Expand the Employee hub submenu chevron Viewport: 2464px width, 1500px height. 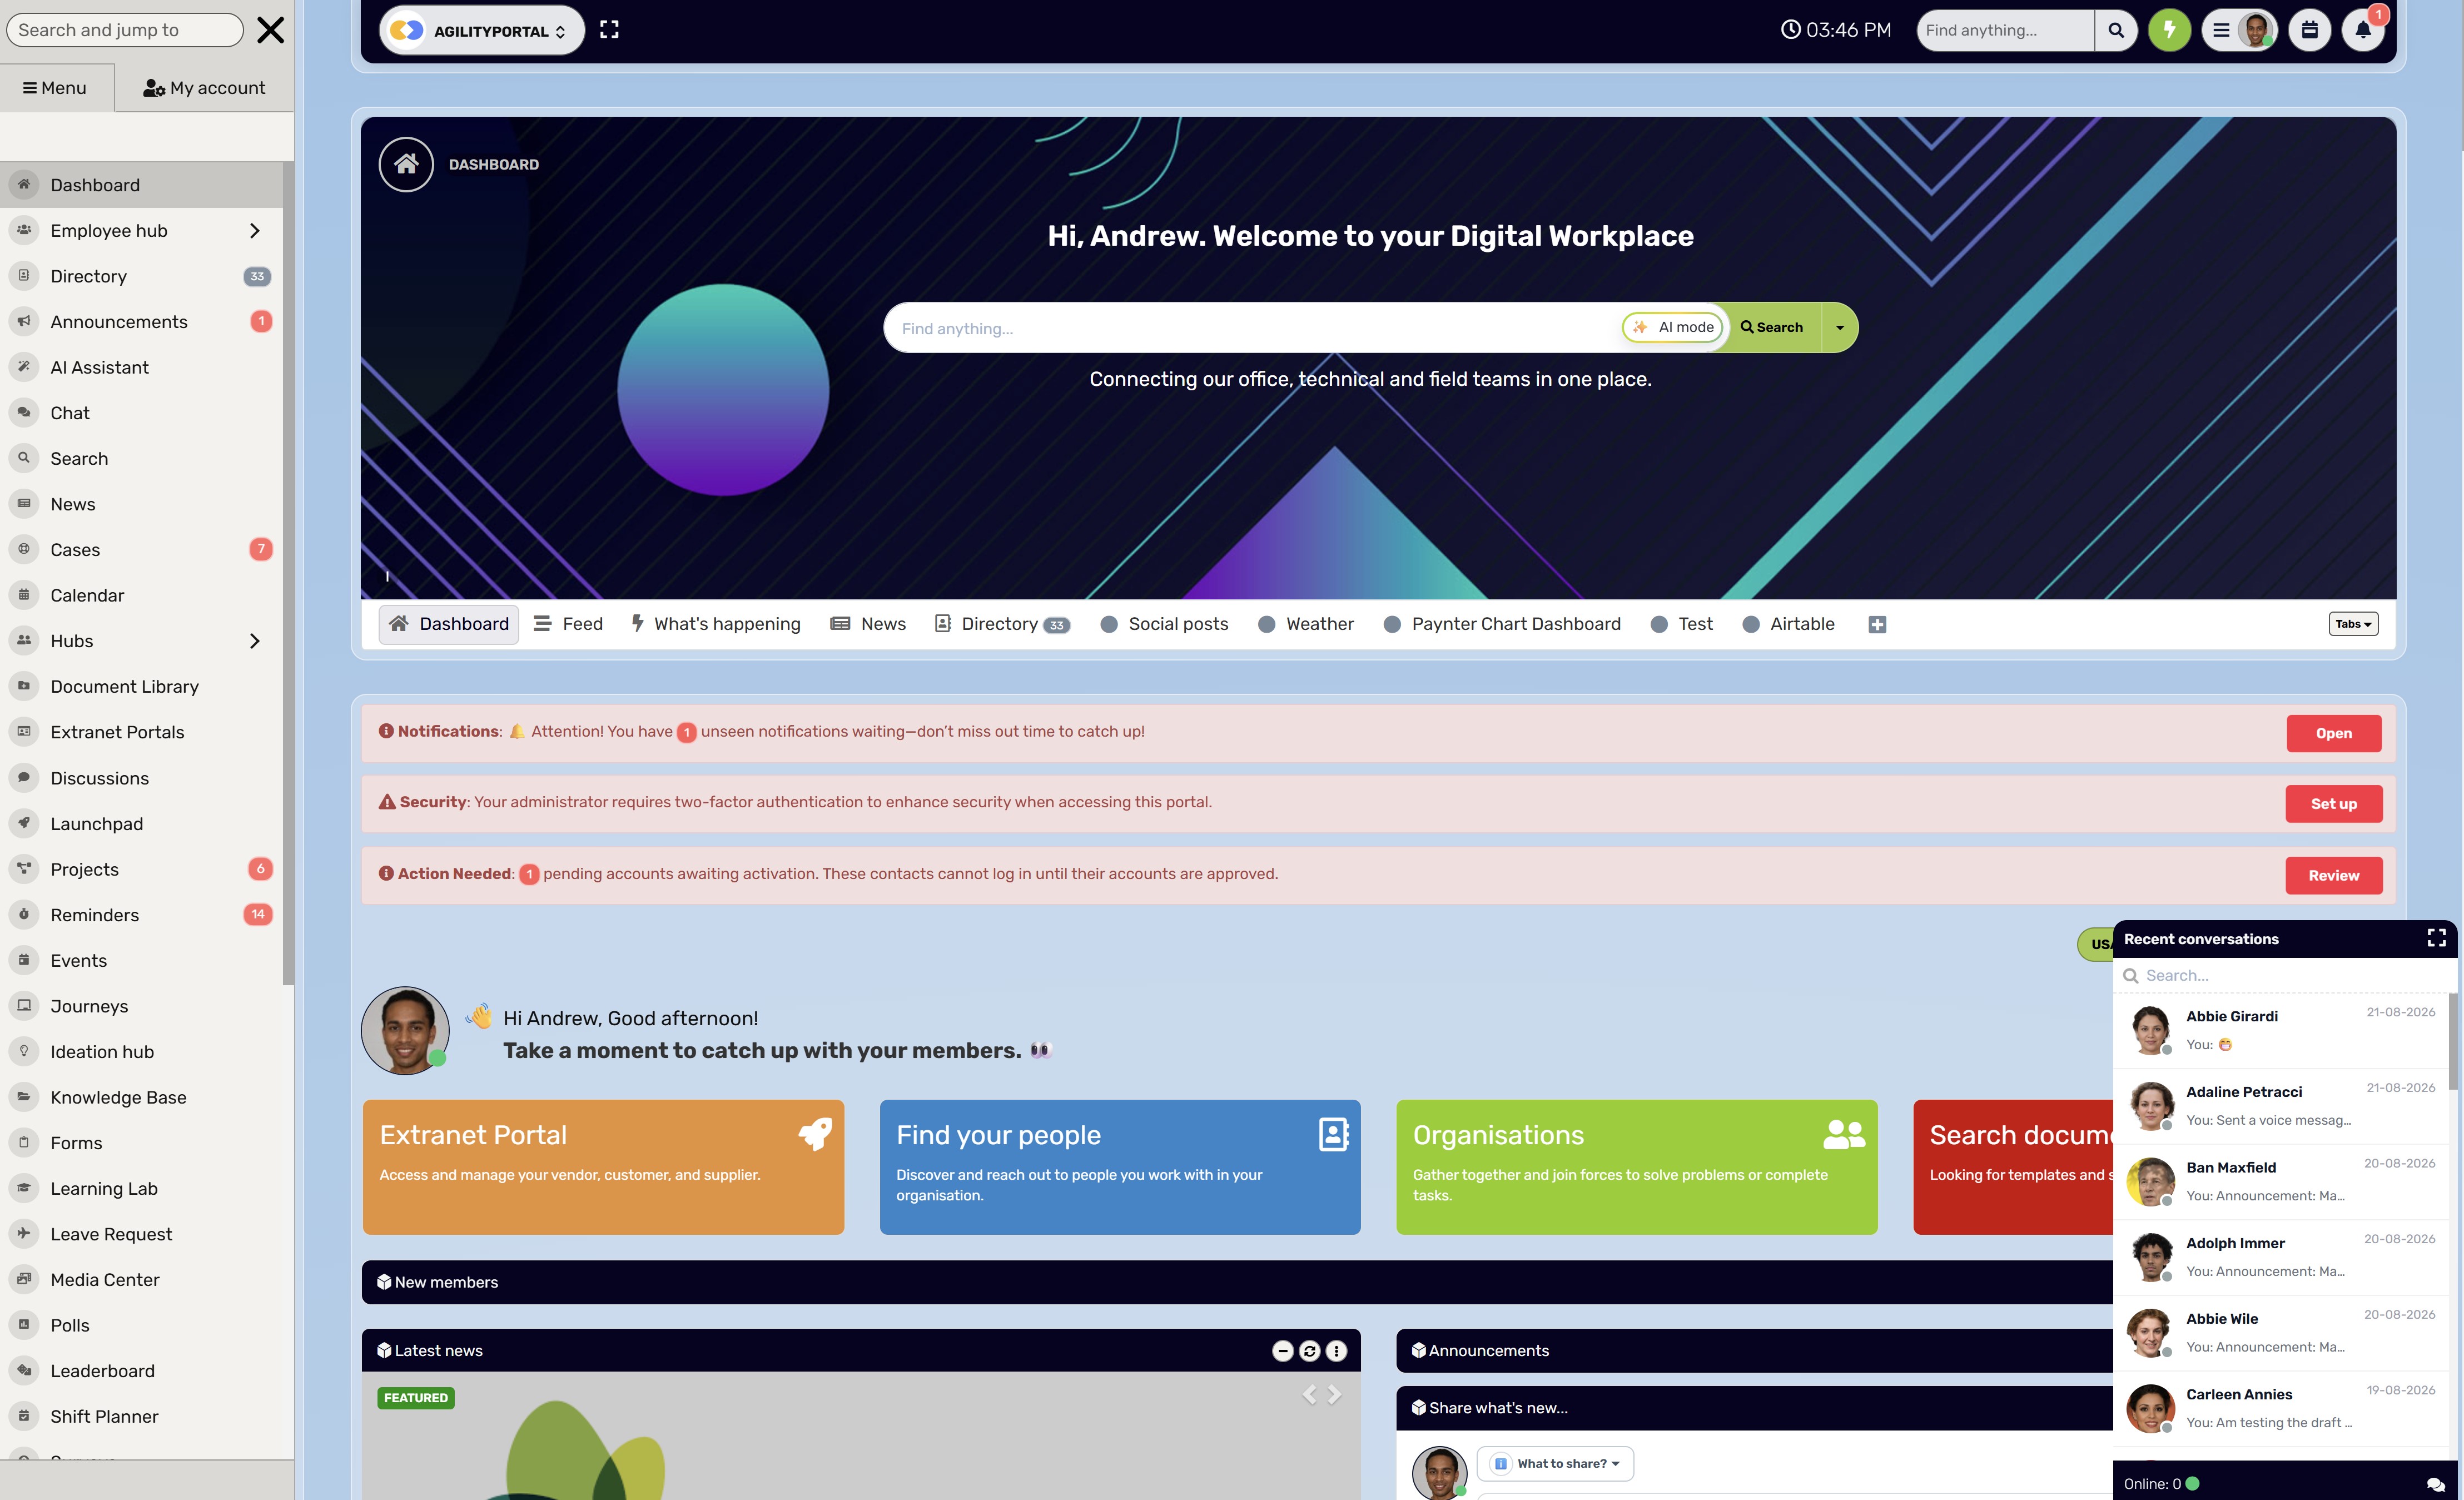point(254,231)
